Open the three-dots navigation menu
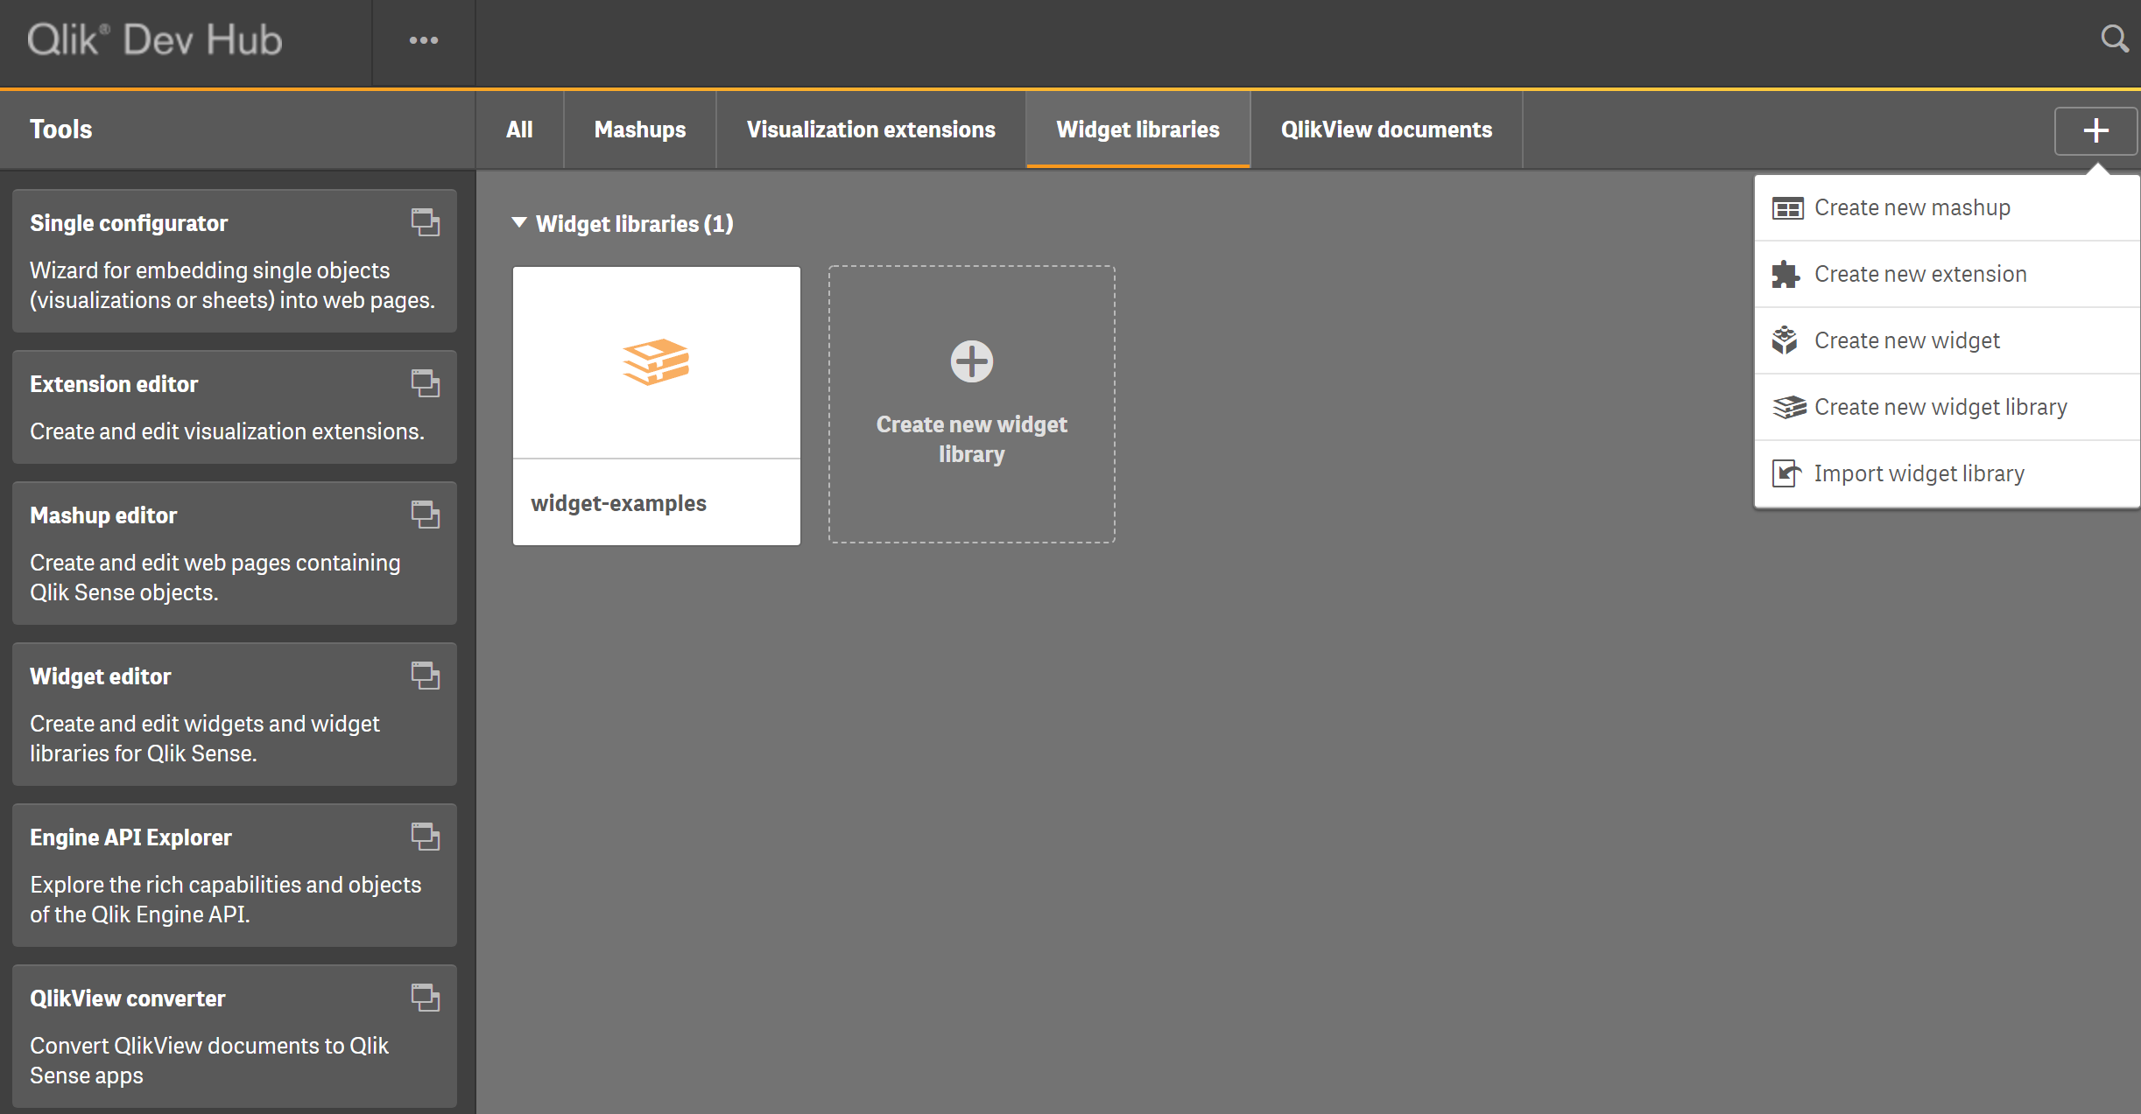 [x=424, y=40]
